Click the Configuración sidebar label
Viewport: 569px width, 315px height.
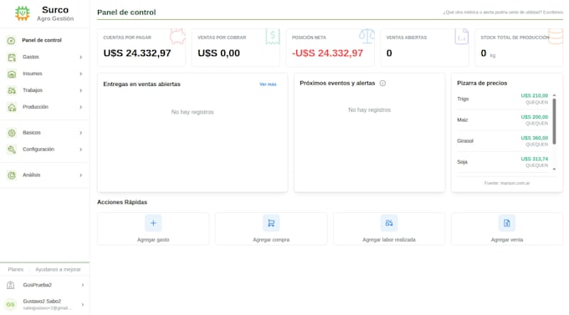(x=38, y=150)
